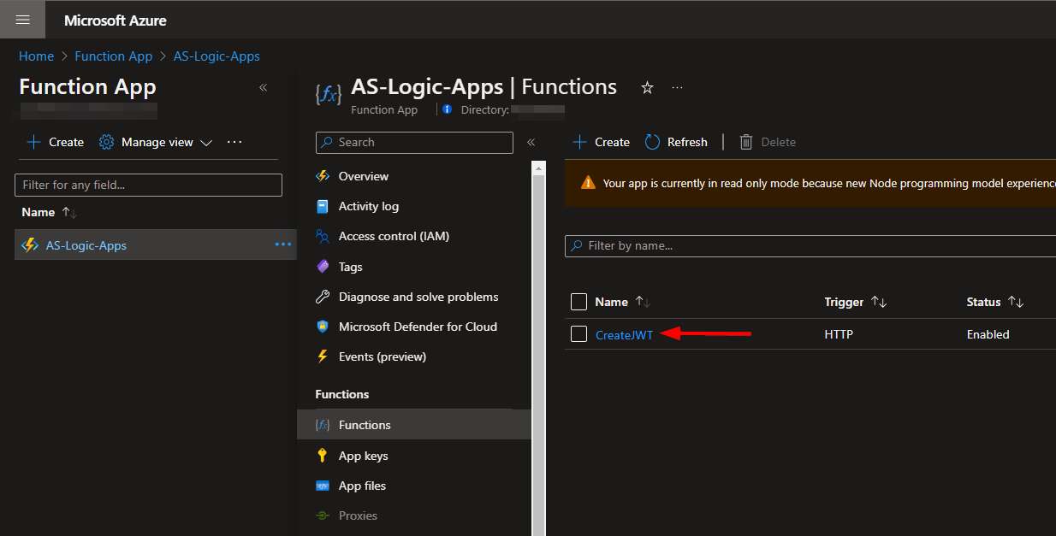This screenshot has height=536, width=1056.
Task: Favorite the AS-Logic-Apps page with star
Action: click(x=647, y=87)
